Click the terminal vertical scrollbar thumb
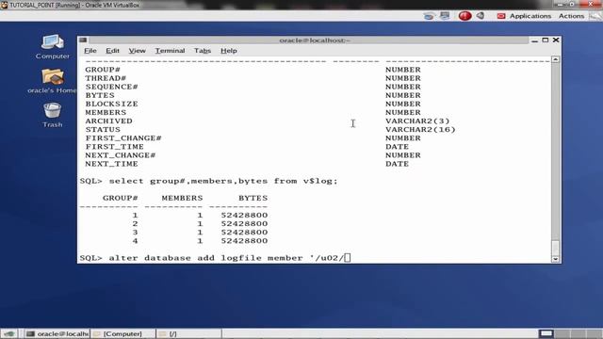The width and height of the screenshot is (603, 339). click(x=555, y=248)
